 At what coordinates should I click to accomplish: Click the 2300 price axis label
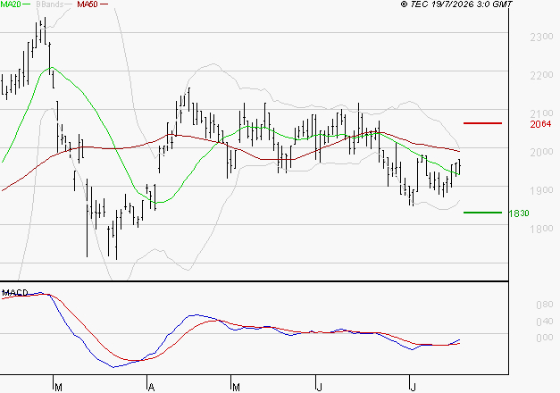pos(541,37)
